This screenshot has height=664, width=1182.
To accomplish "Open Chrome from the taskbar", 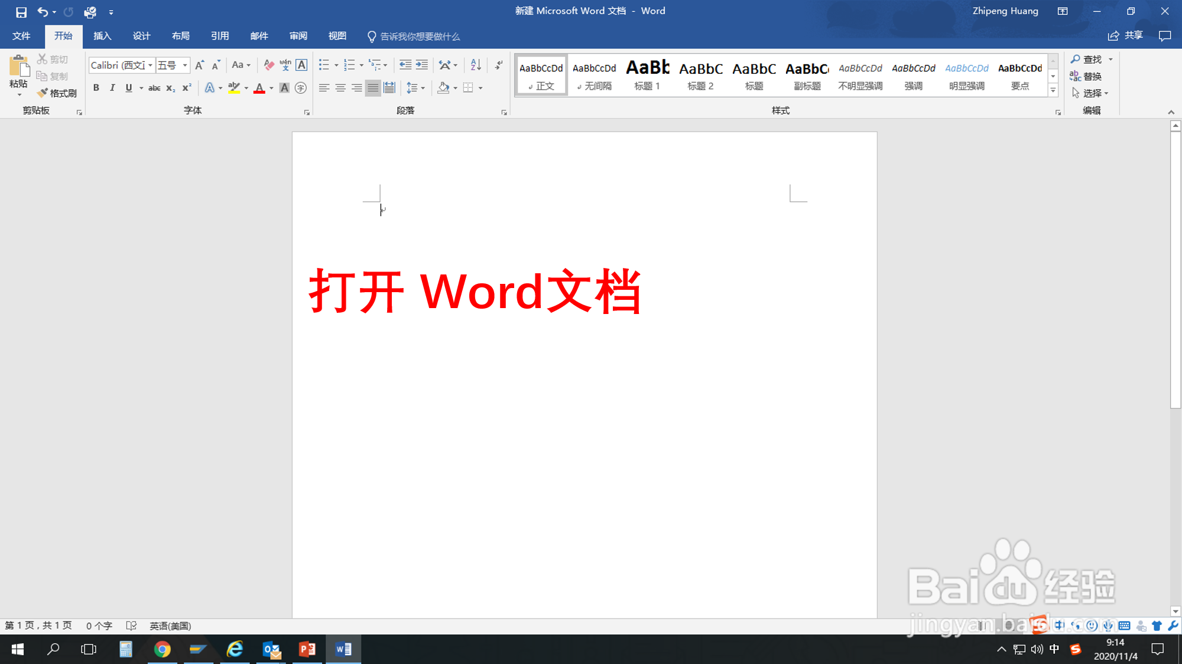I will coord(163,649).
